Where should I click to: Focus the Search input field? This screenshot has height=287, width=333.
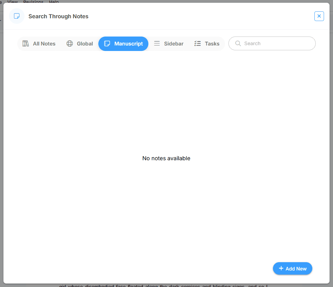[276, 44]
